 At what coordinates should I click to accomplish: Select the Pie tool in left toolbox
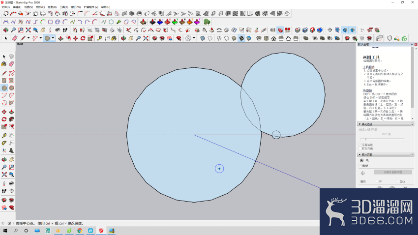(x=11, y=103)
